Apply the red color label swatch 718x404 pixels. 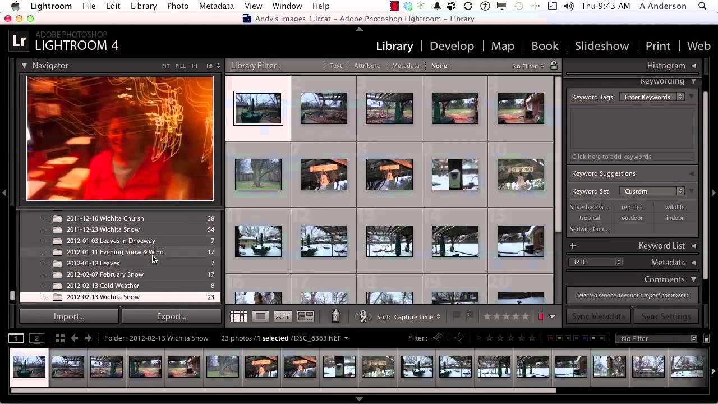point(540,316)
